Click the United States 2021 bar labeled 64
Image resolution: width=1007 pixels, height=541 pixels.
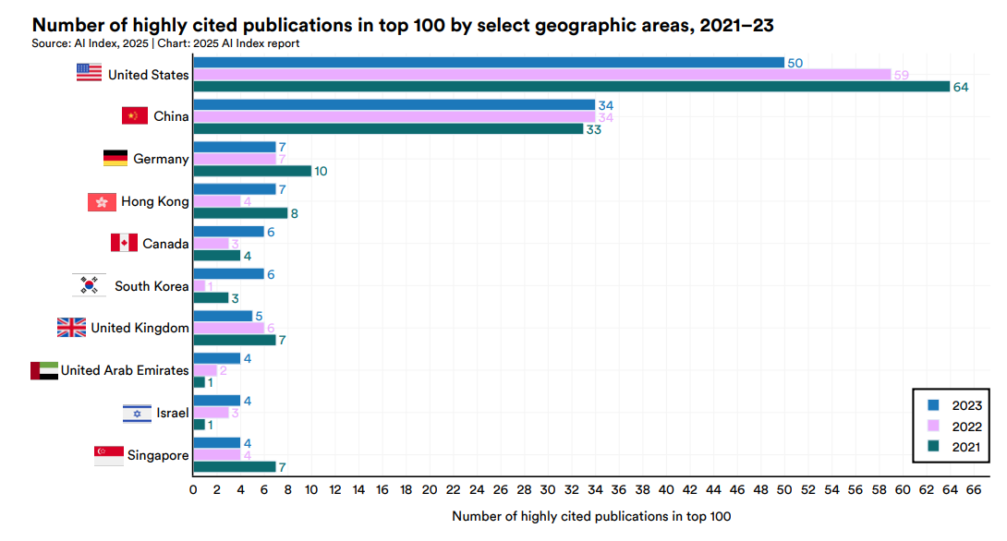click(571, 87)
